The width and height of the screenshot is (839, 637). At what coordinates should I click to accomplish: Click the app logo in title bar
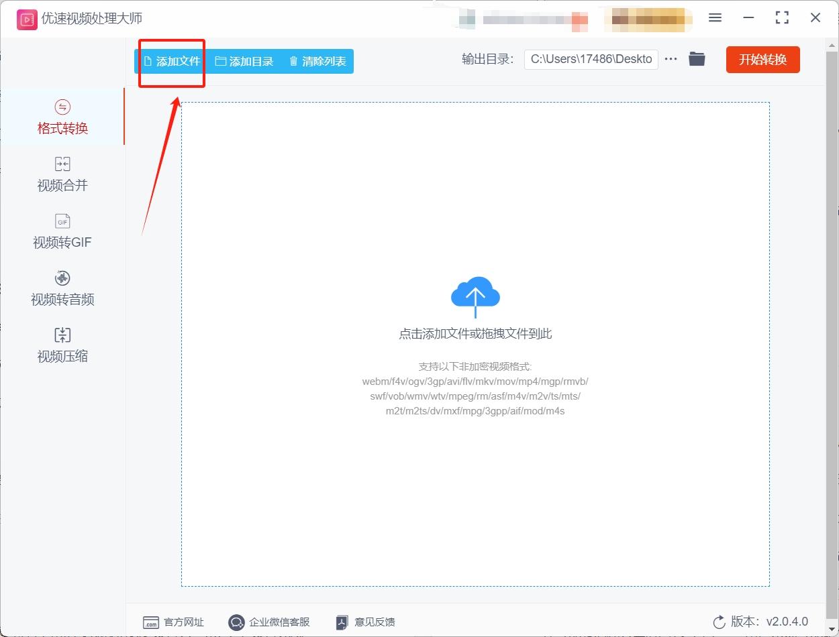pos(26,19)
